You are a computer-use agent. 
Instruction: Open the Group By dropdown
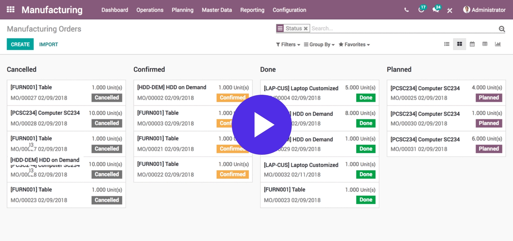319,45
